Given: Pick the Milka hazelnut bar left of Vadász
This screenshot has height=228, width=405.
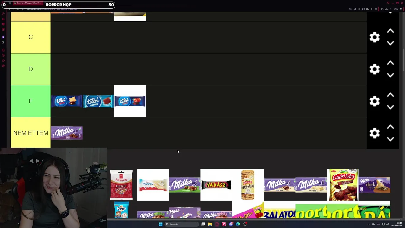Looking at the screenshot, I should pos(184,185).
